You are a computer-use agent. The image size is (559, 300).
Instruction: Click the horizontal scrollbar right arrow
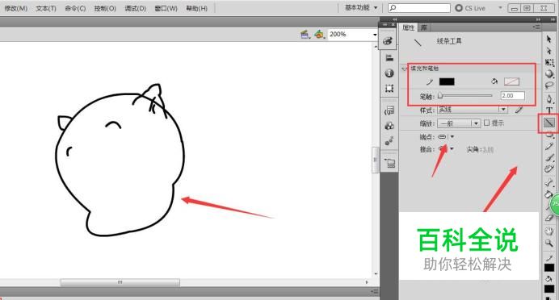point(367,282)
